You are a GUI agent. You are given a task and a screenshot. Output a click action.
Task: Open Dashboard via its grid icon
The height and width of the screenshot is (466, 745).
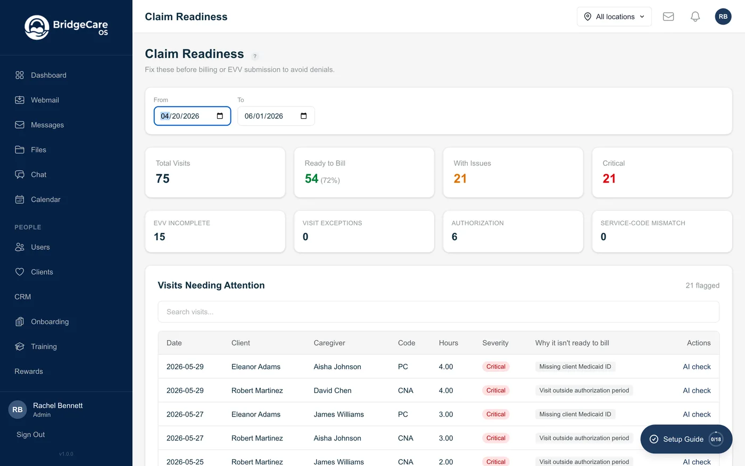pos(20,75)
